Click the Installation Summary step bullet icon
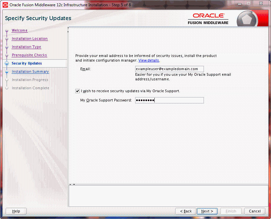This screenshot has height=219, width=271. coord(7,71)
